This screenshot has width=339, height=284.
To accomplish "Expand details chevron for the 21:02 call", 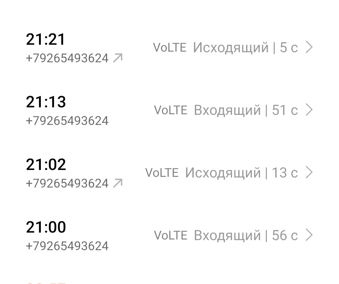I will coord(309,173).
